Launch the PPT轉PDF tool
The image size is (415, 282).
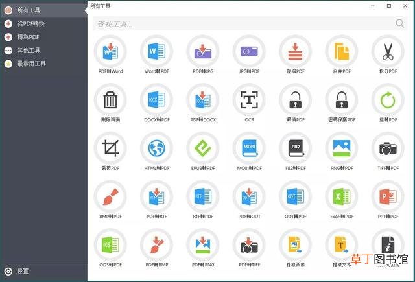click(388, 197)
